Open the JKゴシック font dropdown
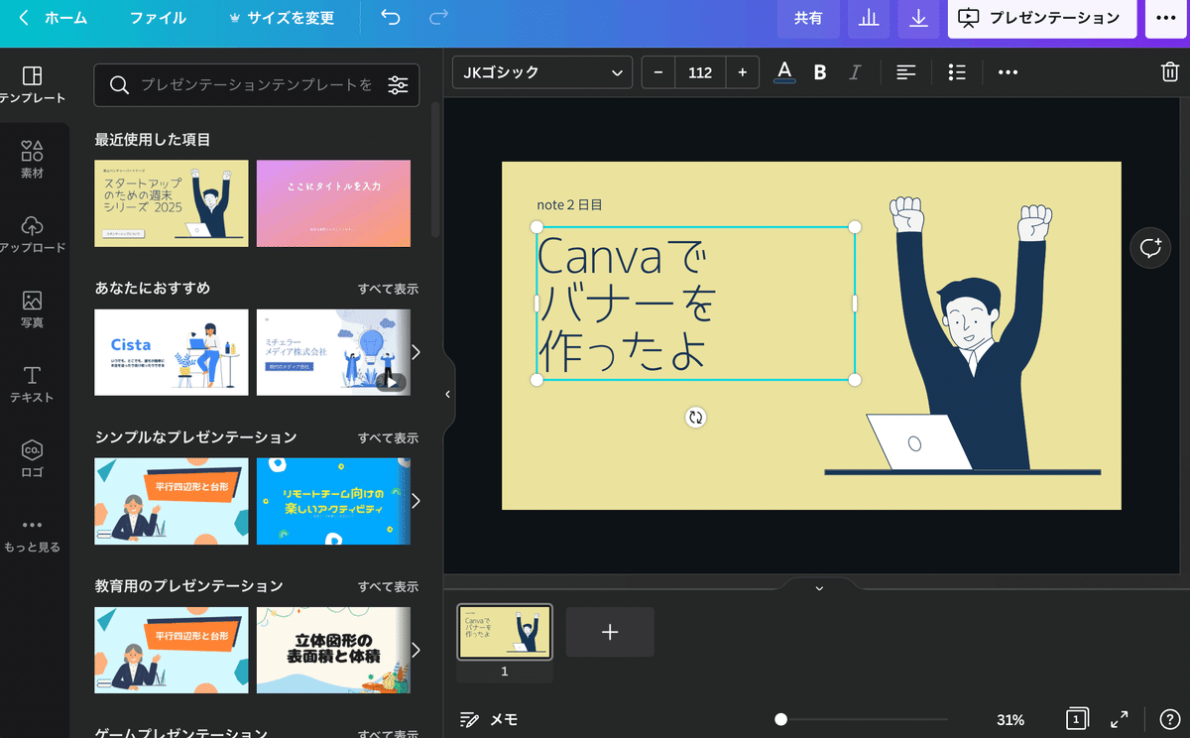Screen dimensions: 1190x738 pyautogui.click(x=542, y=72)
